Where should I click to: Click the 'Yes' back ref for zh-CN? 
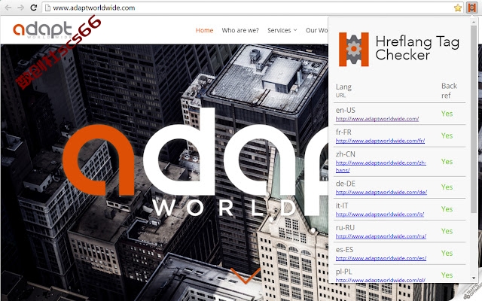[447, 162]
